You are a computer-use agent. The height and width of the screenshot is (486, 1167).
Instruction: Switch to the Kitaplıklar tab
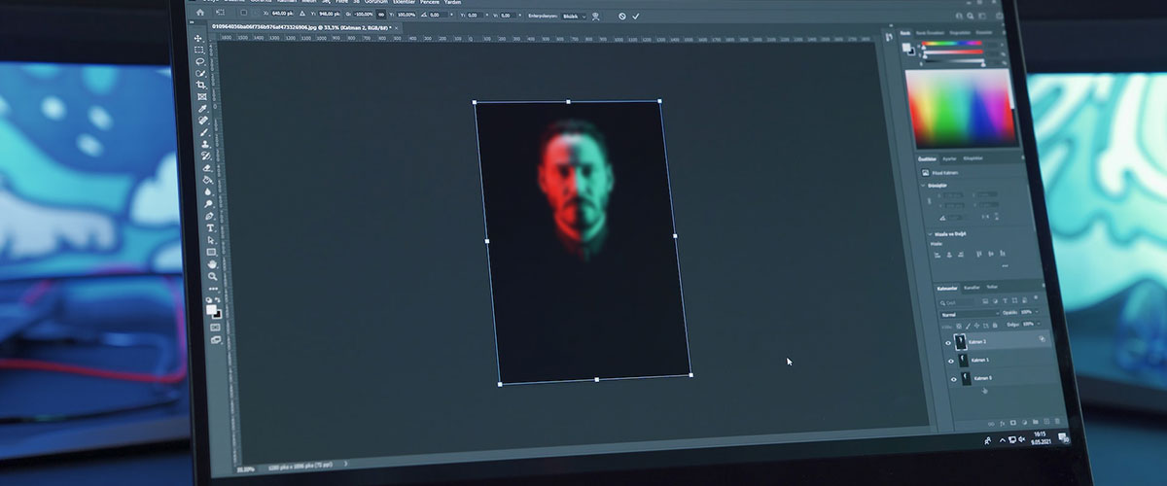point(972,158)
